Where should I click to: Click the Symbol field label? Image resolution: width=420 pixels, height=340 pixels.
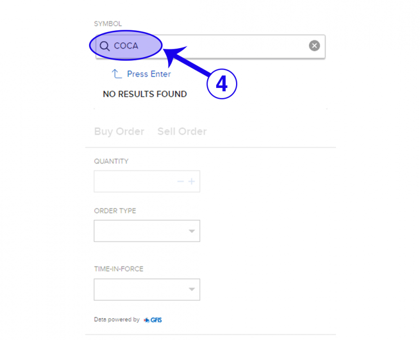pos(108,23)
